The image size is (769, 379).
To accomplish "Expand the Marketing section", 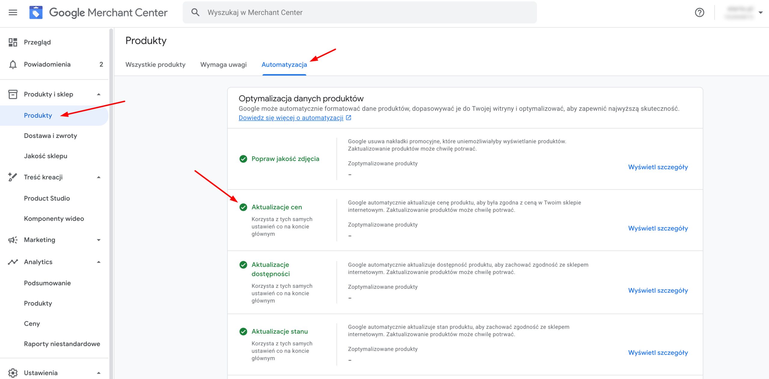I will click(99, 240).
